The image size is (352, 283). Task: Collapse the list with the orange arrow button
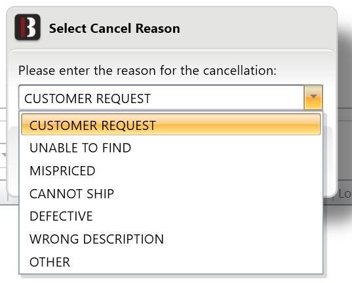point(313,97)
